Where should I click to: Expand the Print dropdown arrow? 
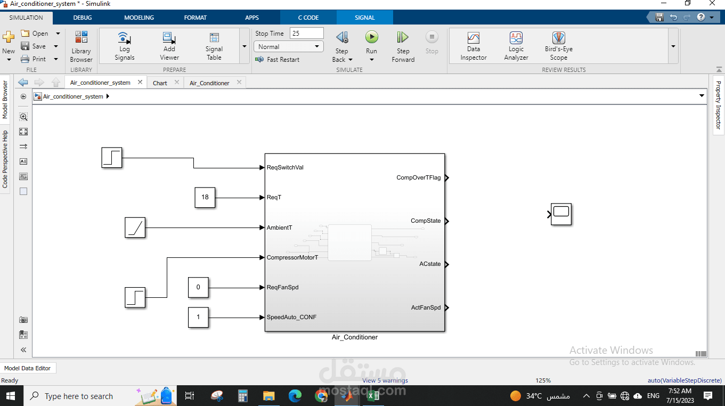(56, 59)
